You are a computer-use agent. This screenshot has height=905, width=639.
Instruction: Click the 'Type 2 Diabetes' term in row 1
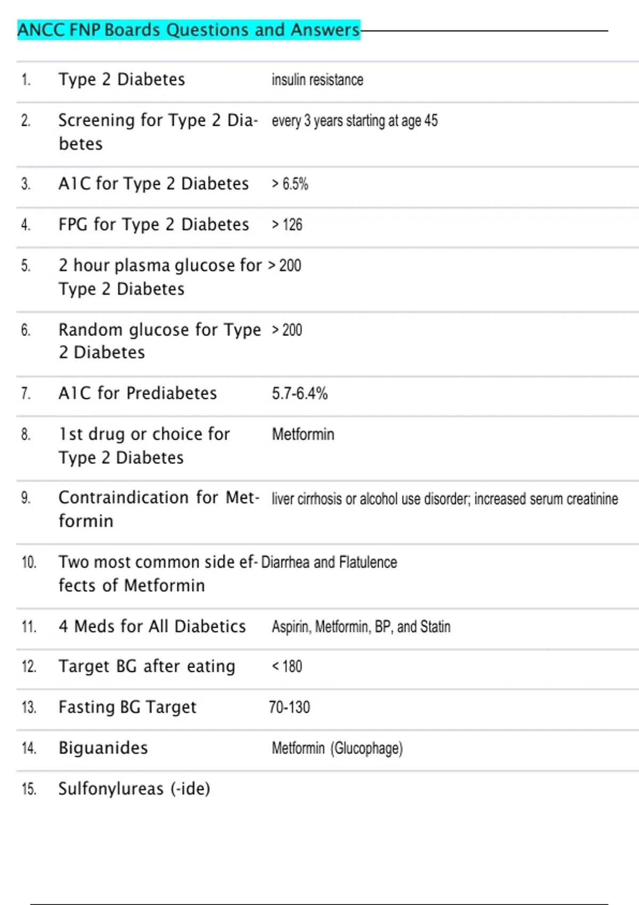[x=121, y=80]
